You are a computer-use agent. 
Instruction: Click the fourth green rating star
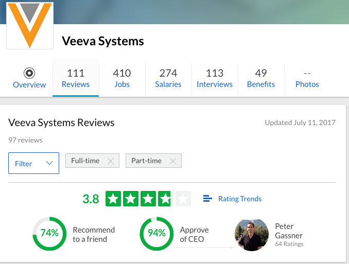point(166,199)
